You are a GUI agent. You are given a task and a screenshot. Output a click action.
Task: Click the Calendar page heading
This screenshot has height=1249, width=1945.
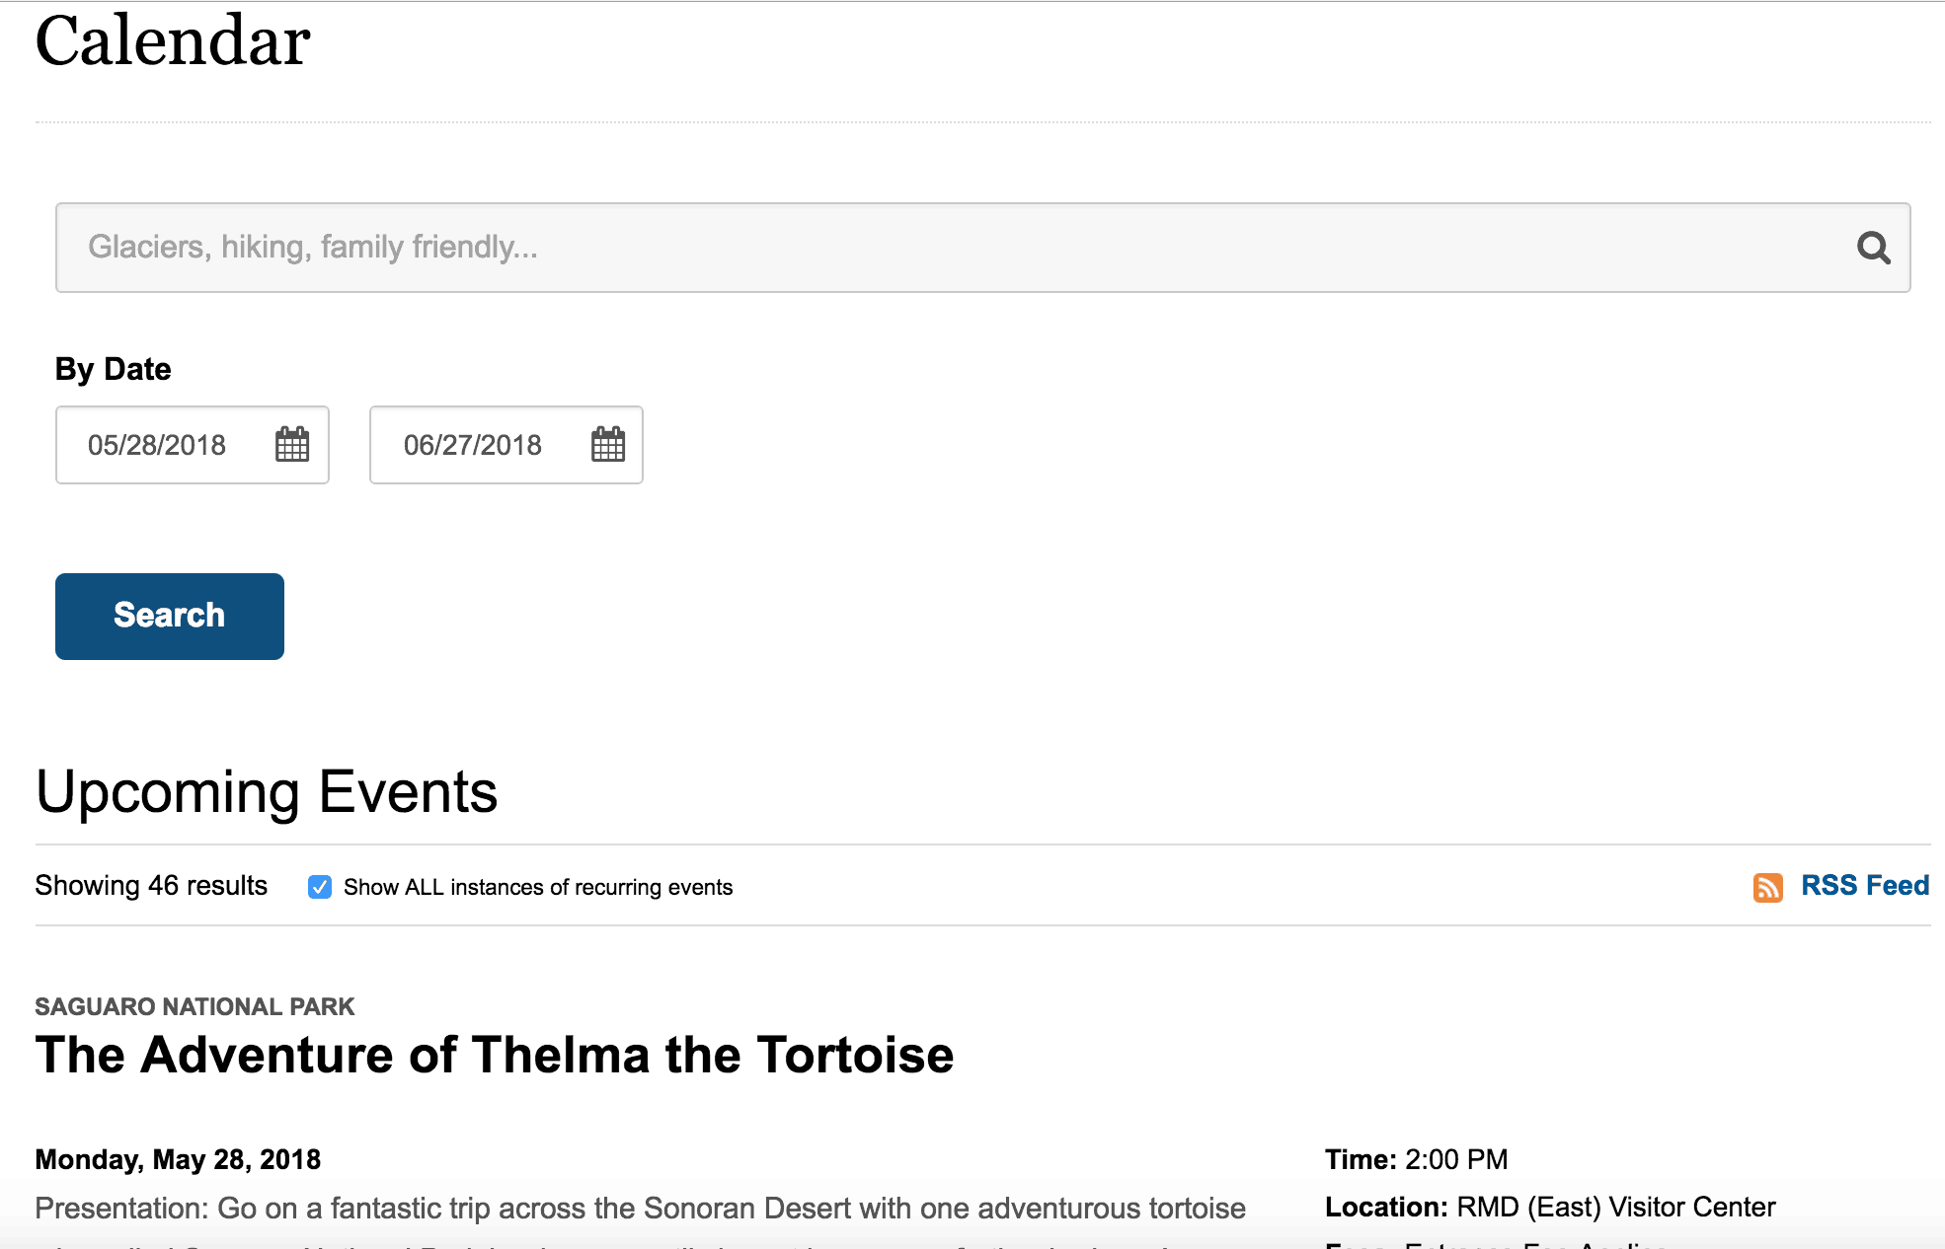coord(173,41)
